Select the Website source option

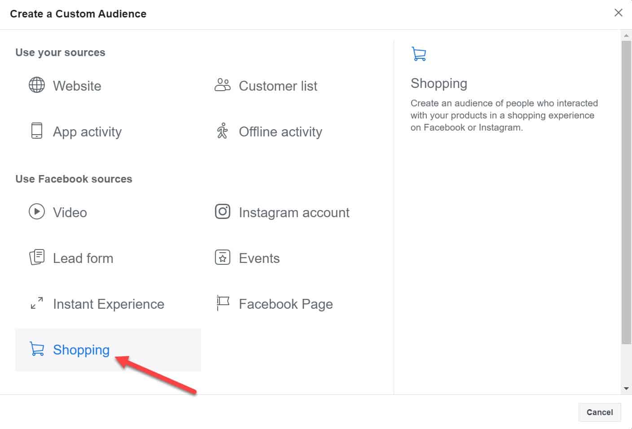(x=108, y=85)
